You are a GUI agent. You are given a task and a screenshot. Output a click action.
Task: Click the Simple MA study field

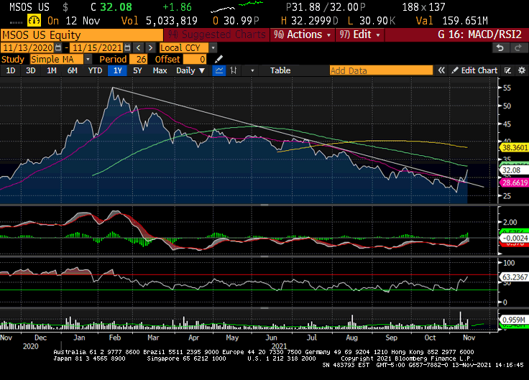tap(57, 60)
